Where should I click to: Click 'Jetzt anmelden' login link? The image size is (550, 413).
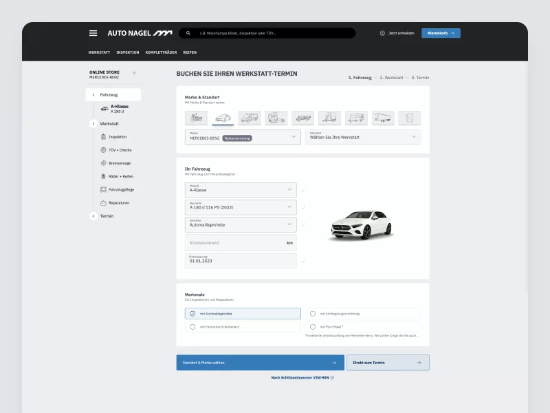click(401, 33)
